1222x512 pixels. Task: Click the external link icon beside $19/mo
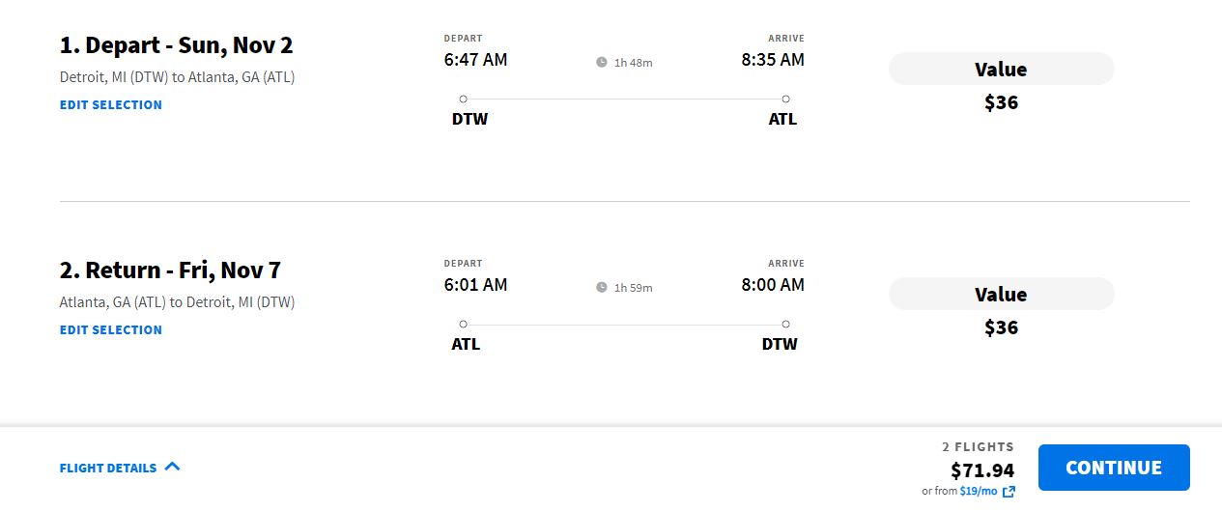click(1009, 492)
